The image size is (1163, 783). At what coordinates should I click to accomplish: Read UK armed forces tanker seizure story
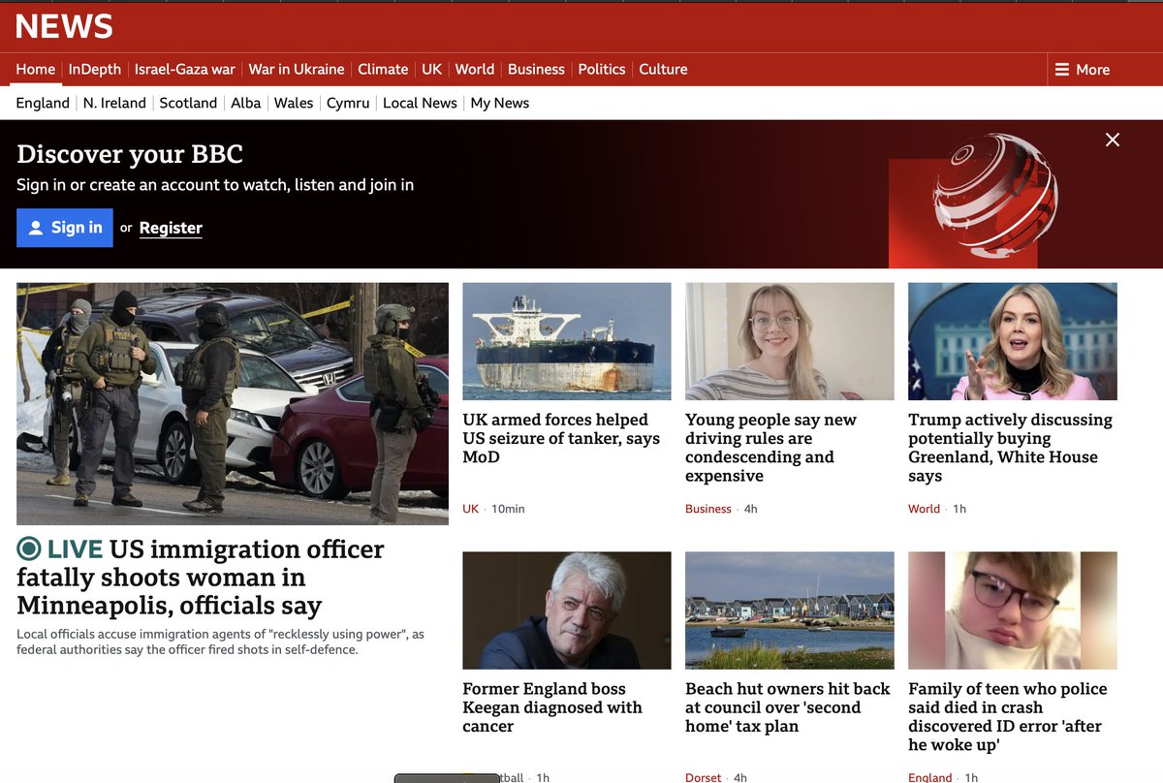(561, 438)
